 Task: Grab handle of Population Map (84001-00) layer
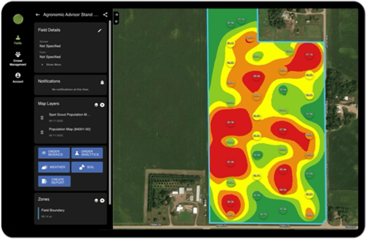click(42, 132)
